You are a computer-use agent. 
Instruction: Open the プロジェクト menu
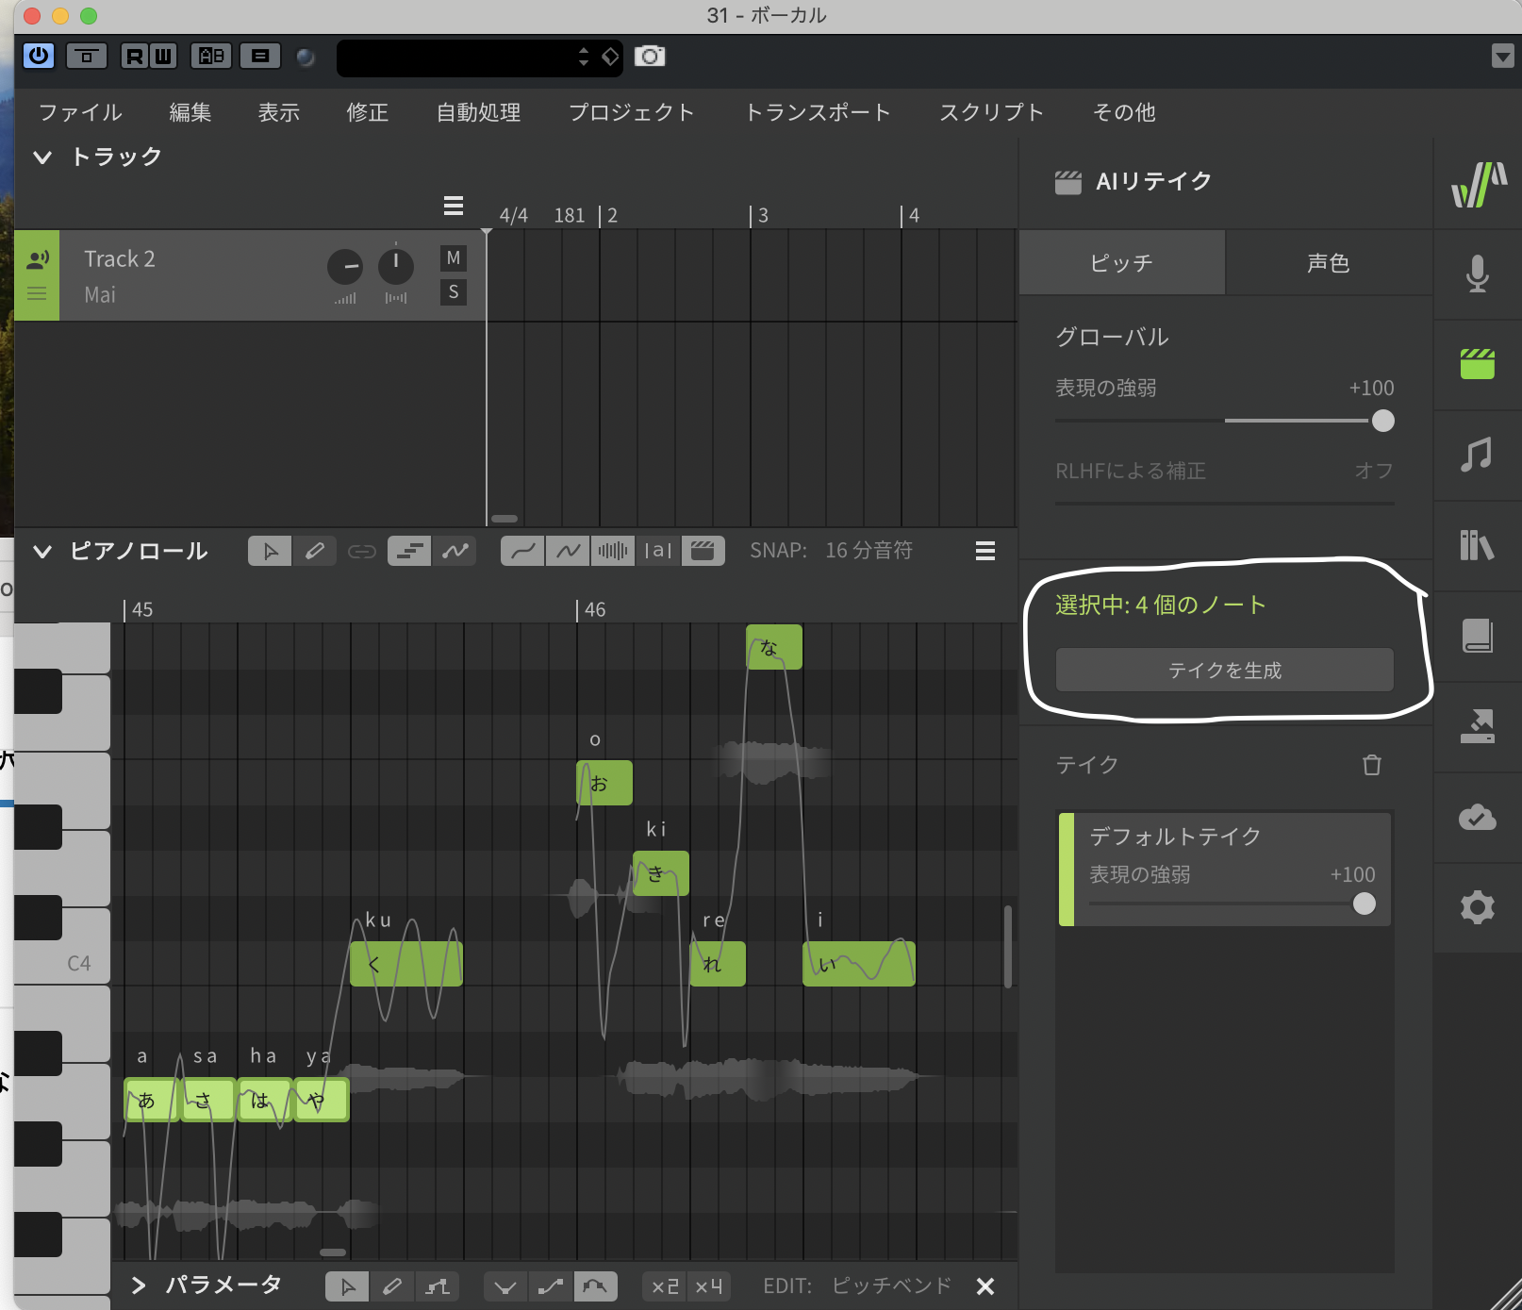[631, 112]
